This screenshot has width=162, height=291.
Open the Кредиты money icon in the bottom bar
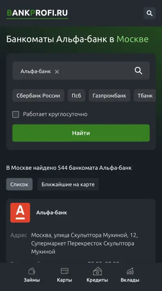click(97, 271)
